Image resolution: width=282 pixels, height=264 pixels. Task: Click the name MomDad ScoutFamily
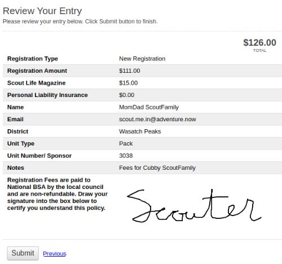point(149,107)
